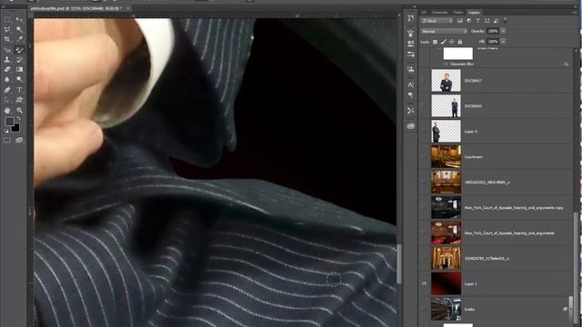Select the Rectangular Marquee tool
582x327 pixels.
tap(7, 19)
